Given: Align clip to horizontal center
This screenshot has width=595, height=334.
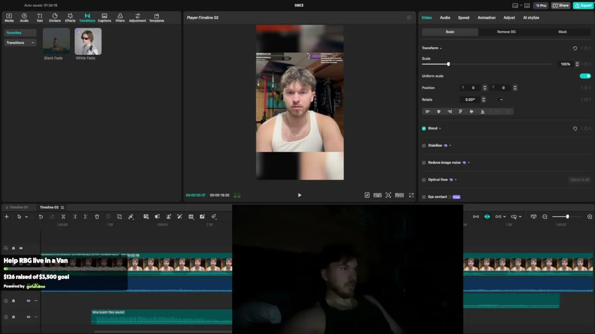Looking at the screenshot, I should [438, 111].
